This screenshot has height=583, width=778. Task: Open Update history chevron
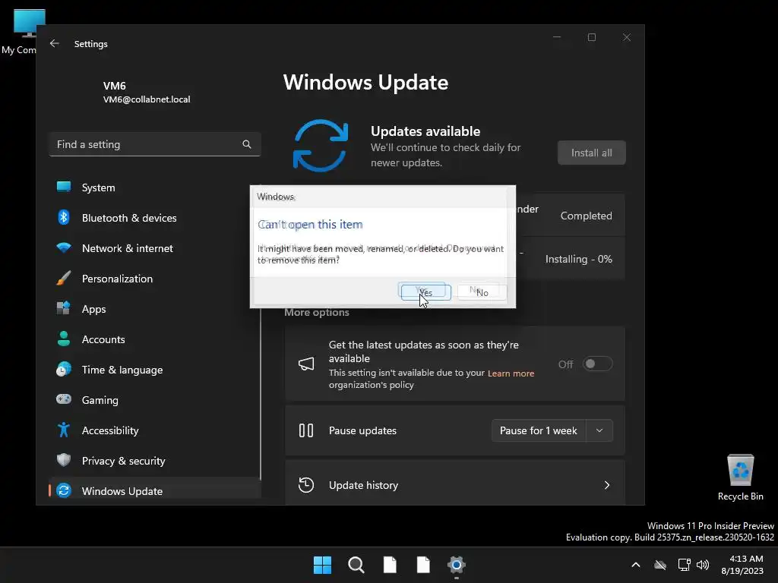pos(607,485)
